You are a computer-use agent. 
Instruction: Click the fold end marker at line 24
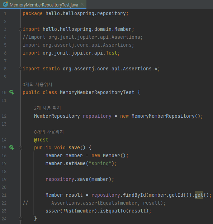click(20, 219)
